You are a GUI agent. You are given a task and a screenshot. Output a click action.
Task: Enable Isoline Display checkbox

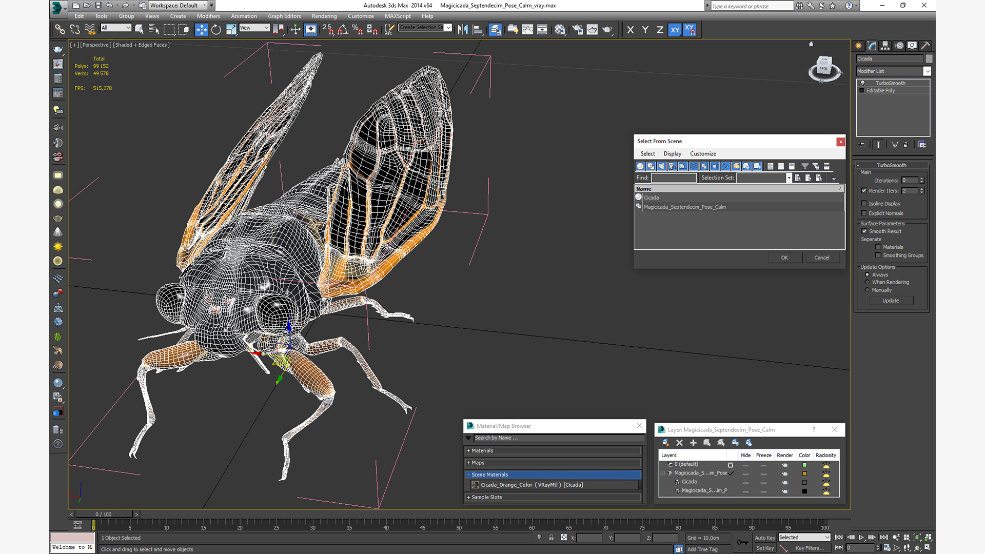pyautogui.click(x=864, y=204)
